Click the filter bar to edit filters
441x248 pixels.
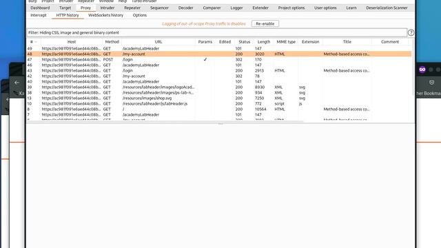216,32
